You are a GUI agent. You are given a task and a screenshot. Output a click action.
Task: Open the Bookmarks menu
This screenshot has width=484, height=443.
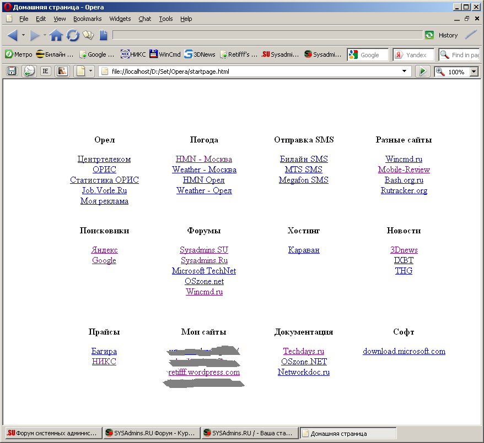coord(87,19)
